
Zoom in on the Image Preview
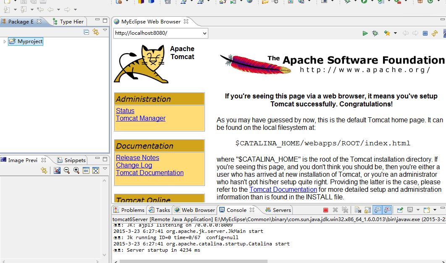coord(76,170)
